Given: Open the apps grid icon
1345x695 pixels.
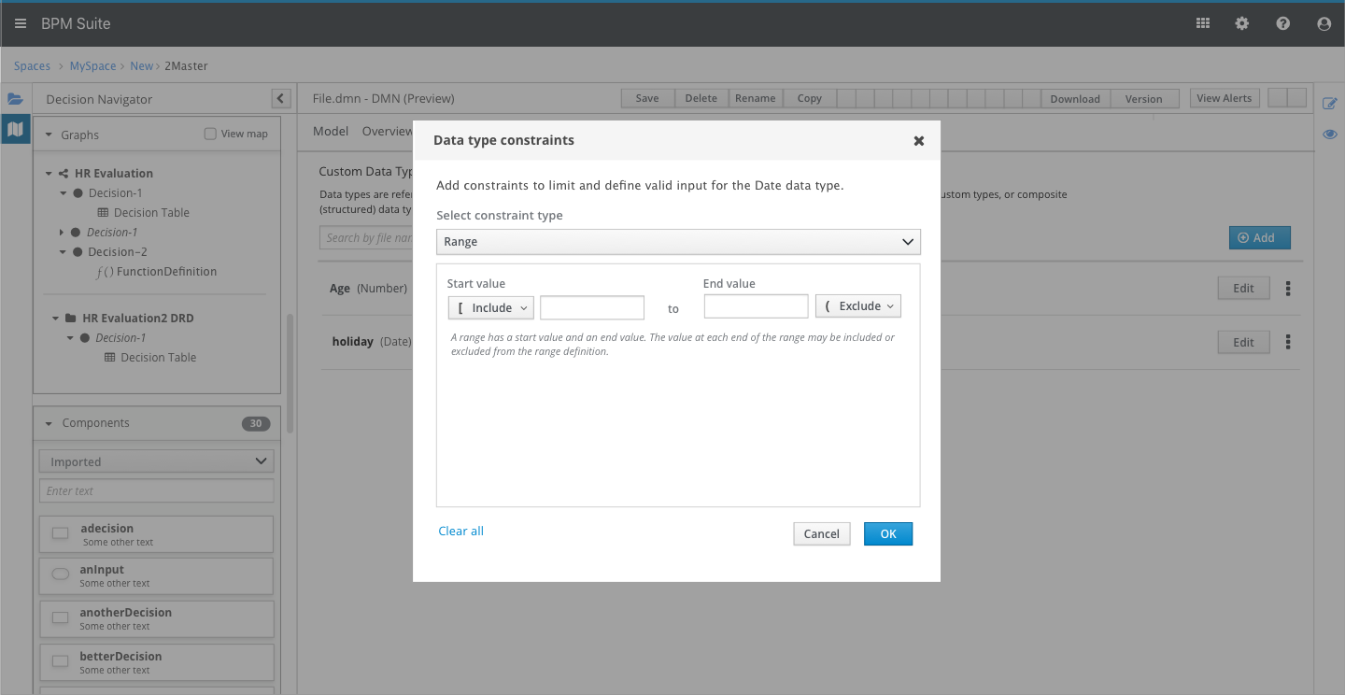Looking at the screenshot, I should click(x=1203, y=23).
